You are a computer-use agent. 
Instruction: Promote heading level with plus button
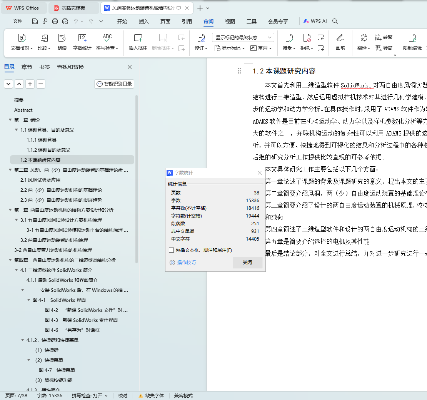point(30,84)
